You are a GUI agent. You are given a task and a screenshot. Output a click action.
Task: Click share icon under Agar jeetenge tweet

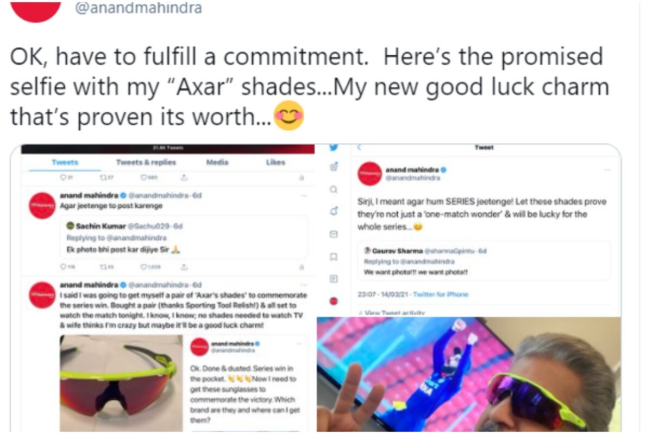click(x=184, y=267)
